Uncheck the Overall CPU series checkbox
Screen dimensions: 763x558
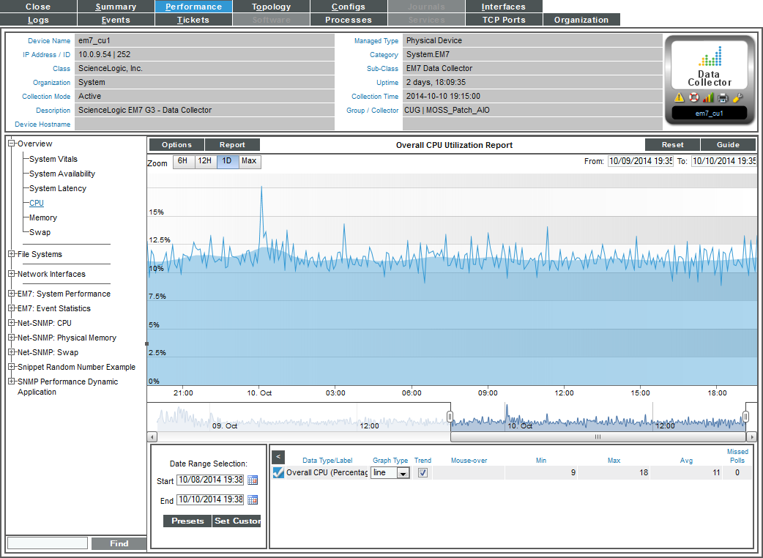(278, 473)
